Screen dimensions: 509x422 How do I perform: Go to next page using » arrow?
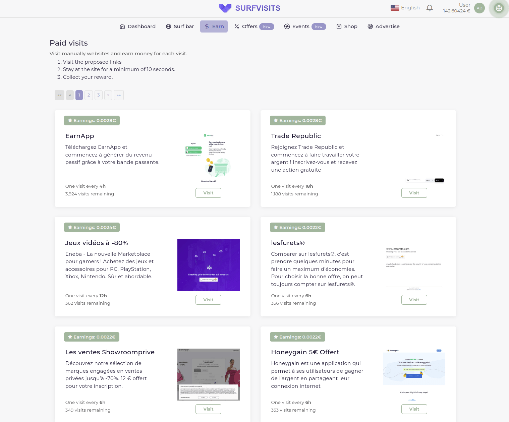[108, 95]
